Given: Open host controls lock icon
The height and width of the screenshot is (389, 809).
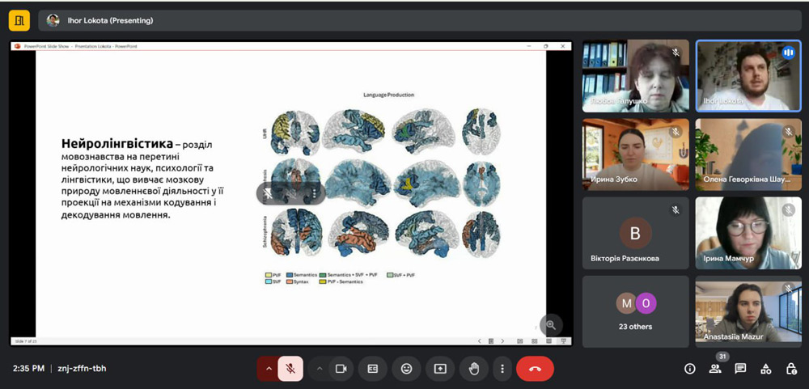Looking at the screenshot, I should (x=790, y=369).
